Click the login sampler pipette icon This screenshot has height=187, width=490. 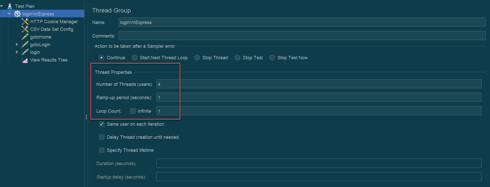click(x=25, y=52)
